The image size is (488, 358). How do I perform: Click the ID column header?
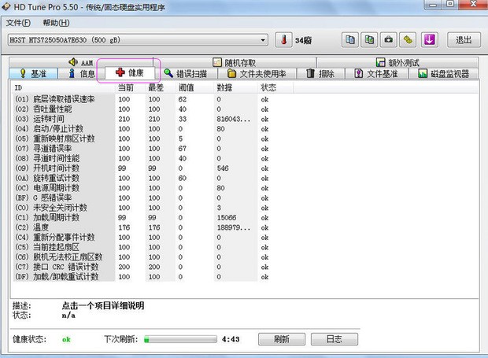point(64,87)
